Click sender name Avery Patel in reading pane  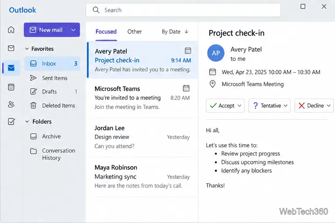click(246, 49)
